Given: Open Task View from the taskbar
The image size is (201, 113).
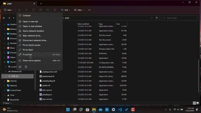Looking at the screenshot, I should click(x=74, y=110).
